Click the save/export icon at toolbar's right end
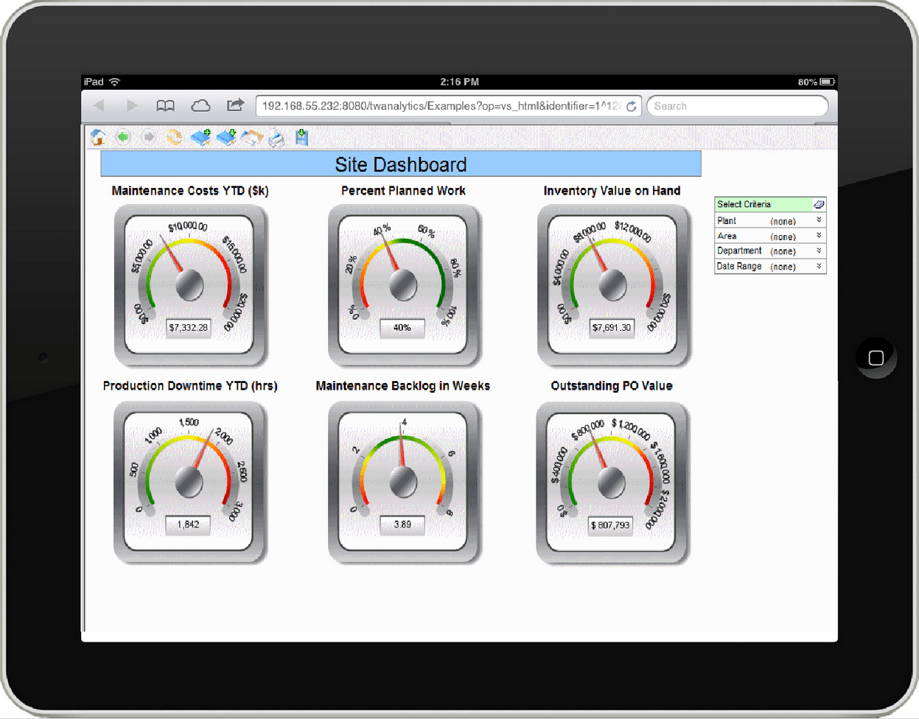This screenshot has width=919, height=719. coord(302,138)
